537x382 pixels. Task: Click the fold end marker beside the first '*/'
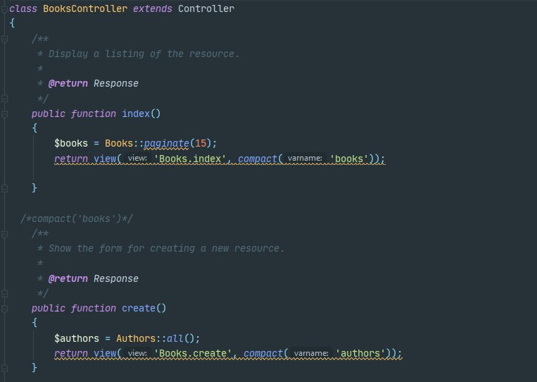pos(4,99)
